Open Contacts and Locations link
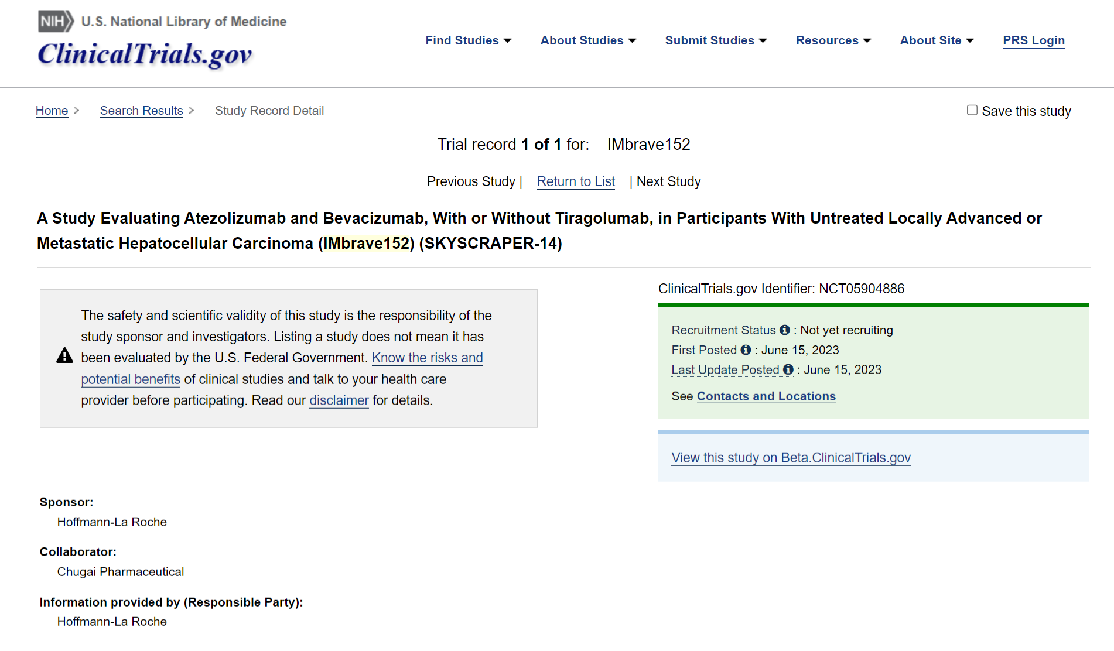This screenshot has width=1114, height=651. [766, 396]
